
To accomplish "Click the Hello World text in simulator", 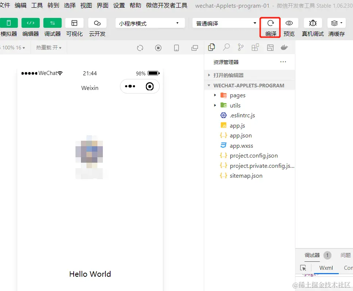I will click(90, 274).
